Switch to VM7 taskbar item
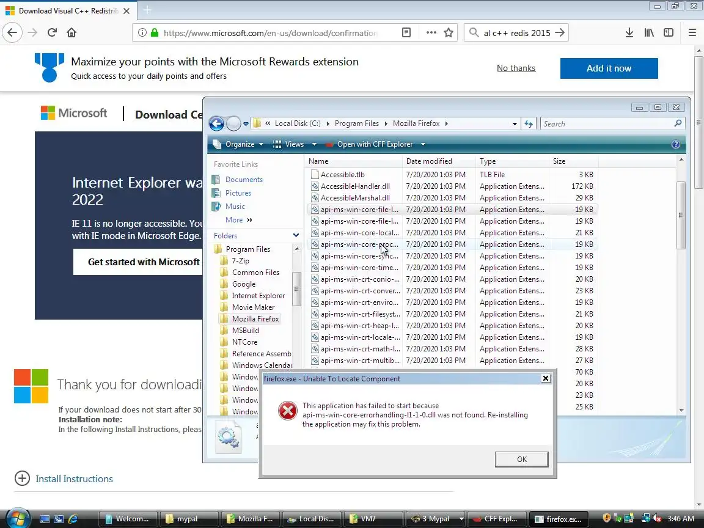Viewport: 704px width, 528px height. click(x=373, y=519)
